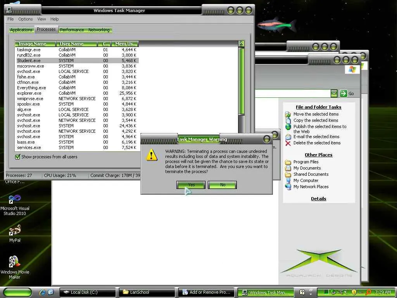Select the rundll32.exe process row
This screenshot has width=397, height=298.
(x=77, y=55)
